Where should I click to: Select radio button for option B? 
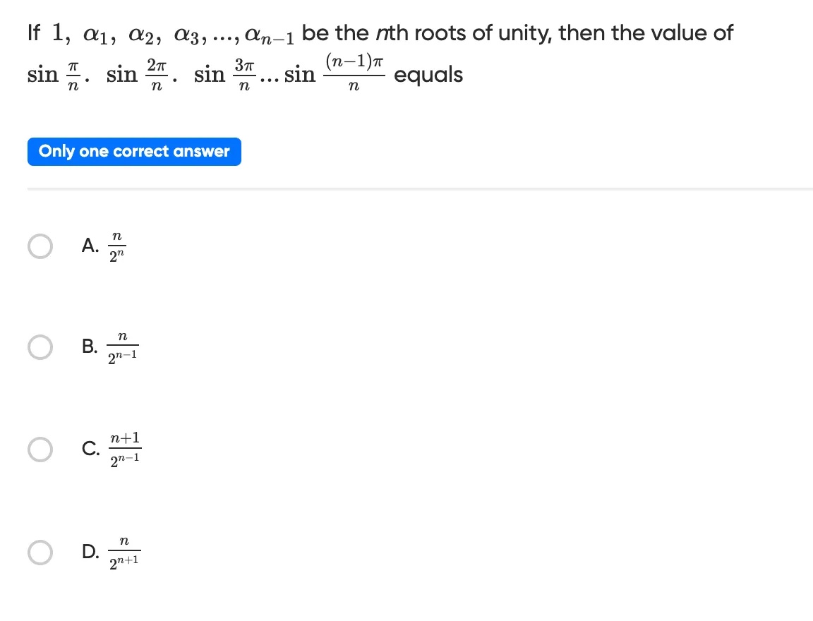pyautogui.click(x=40, y=346)
